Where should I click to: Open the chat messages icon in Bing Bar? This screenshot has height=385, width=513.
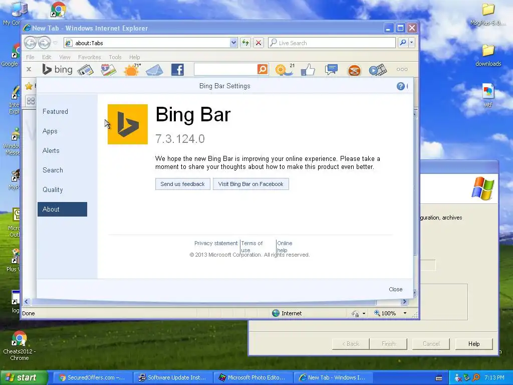(331, 69)
